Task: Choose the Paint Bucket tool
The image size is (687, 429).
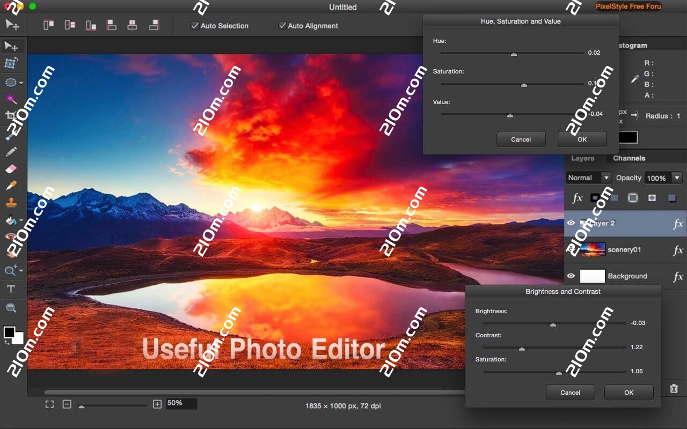Action: (11, 220)
